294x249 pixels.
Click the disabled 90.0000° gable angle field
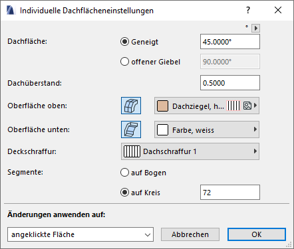230,62
